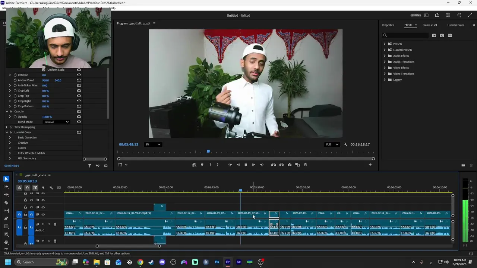477x268 pixels.
Task: Step back one frame
Action: pos(238,165)
